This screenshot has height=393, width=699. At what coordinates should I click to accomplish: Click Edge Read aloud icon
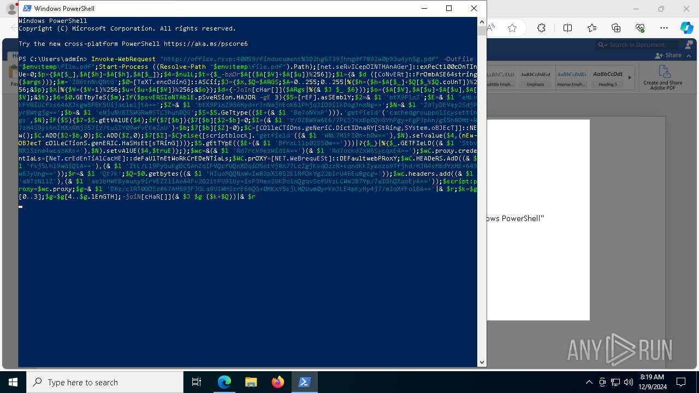pos(491,28)
